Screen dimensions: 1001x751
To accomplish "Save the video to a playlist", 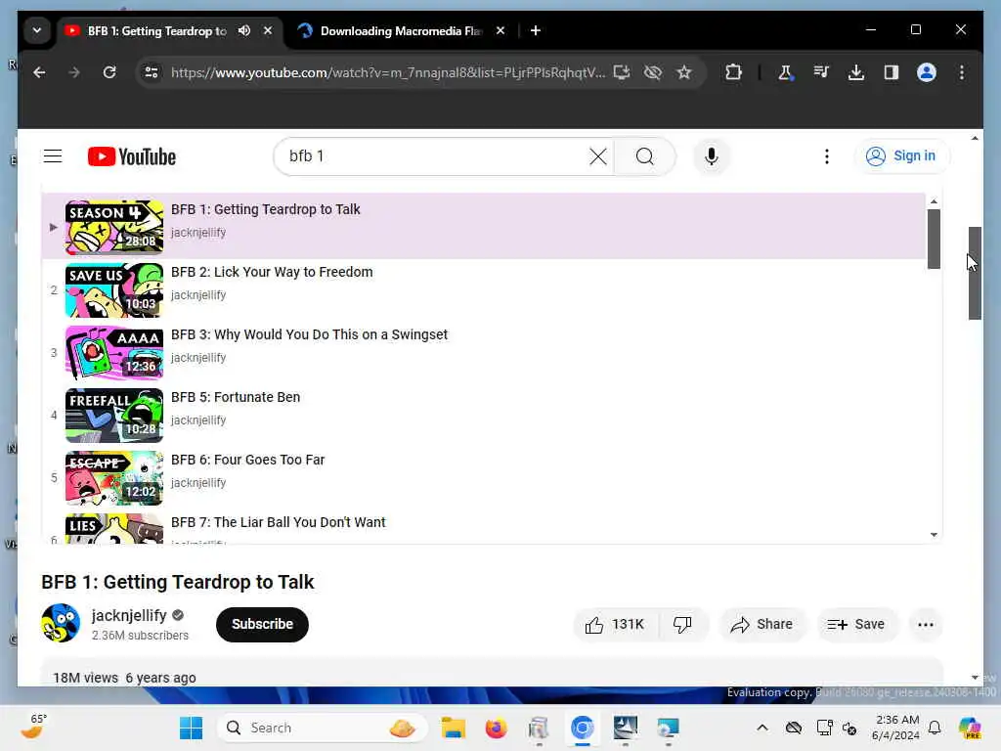I will [856, 625].
